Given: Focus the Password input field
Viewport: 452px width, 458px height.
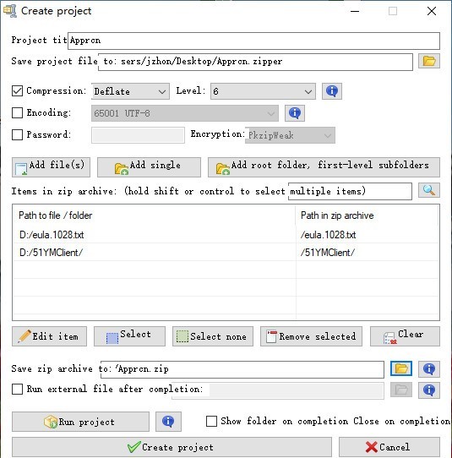Looking at the screenshot, I should [x=138, y=135].
